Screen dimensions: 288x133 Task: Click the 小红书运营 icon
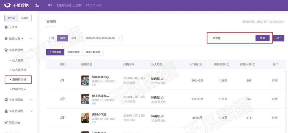[6, 100]
